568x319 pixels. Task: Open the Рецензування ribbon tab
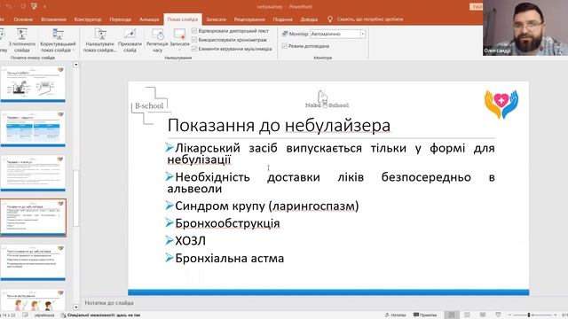click(249, 19)
